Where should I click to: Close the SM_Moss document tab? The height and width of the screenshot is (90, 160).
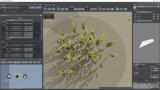pyautogui.click(x=54, y=5)
